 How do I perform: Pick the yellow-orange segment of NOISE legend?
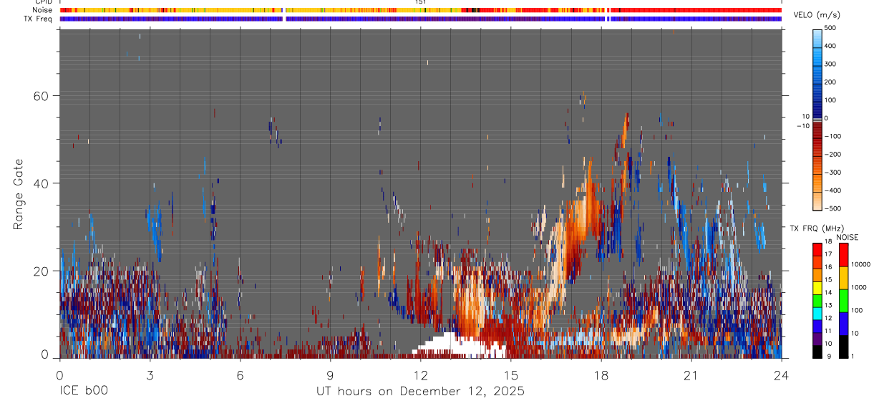(844, 278)
